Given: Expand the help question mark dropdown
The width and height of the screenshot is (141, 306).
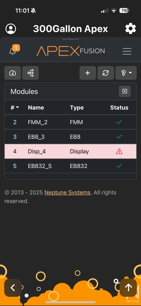Looking at the screenshot, I should click(x=126, y=73).
